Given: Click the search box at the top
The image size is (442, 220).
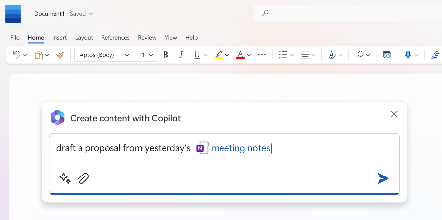Looking at the screenshot, I should pos(348,13).
